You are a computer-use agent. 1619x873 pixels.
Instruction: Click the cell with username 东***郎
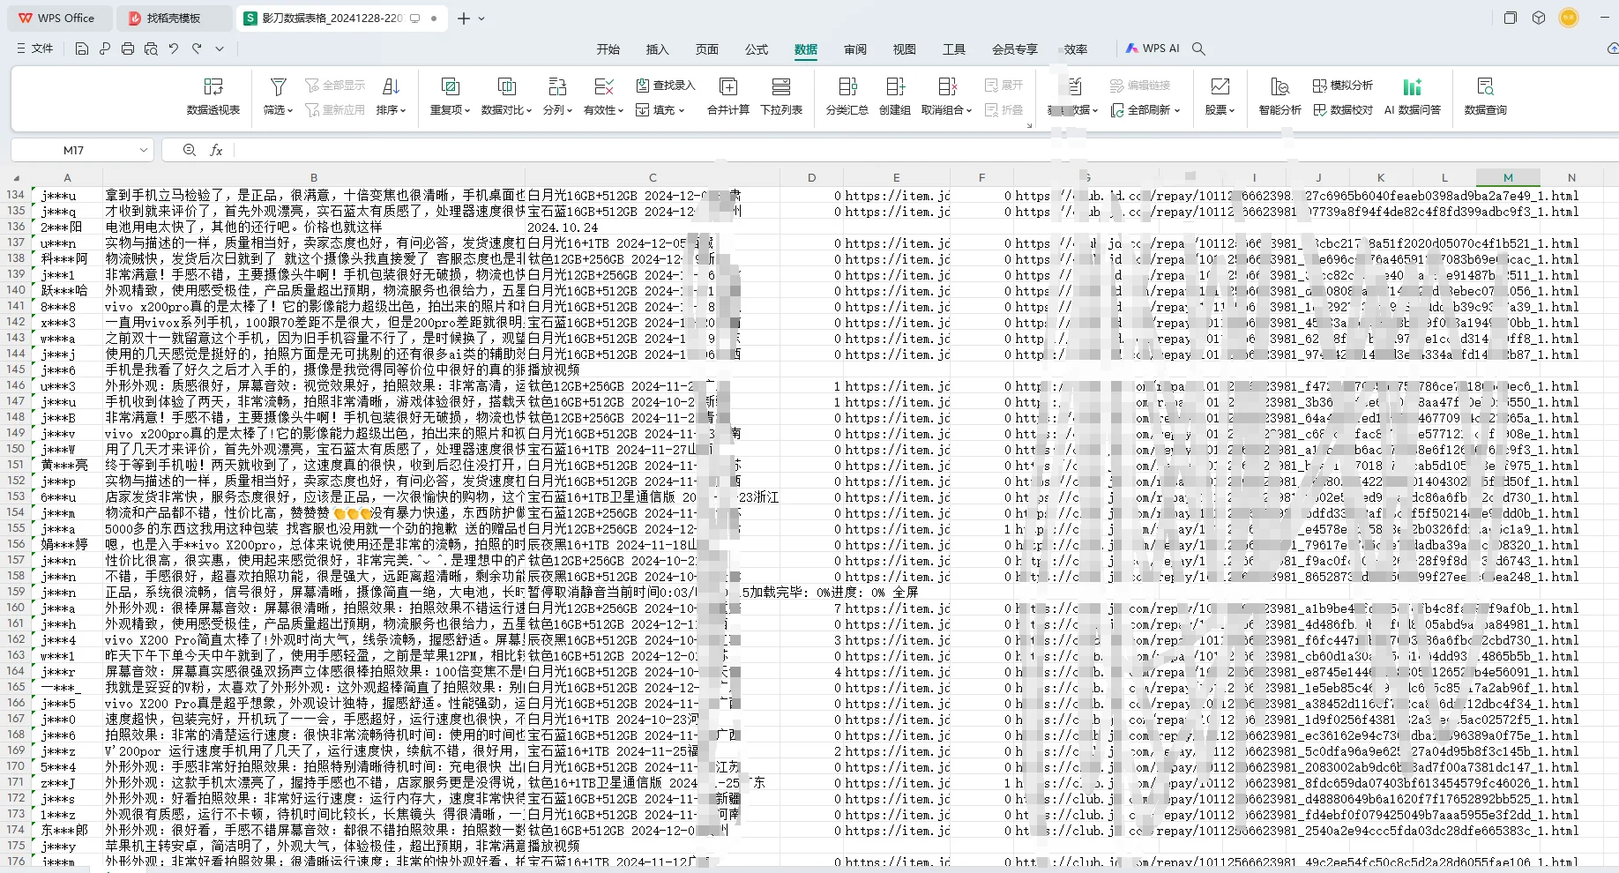click(x=67, y=831)
